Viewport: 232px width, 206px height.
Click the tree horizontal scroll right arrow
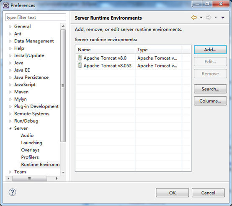pyautogui.click(x=57, y=178)
